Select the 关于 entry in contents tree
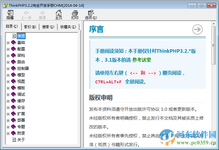The height and width of the screenshot is (150, 219). pos(21,140)
